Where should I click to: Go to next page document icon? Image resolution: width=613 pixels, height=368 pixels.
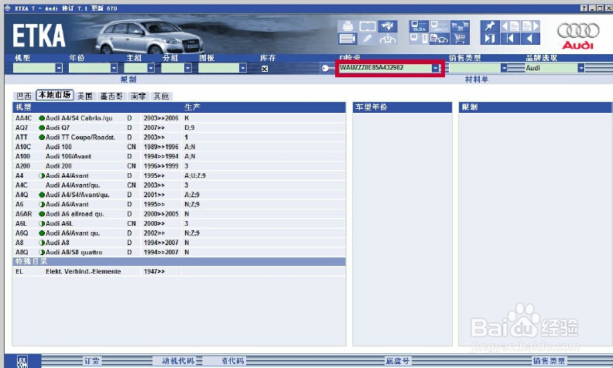click(530, 26)
